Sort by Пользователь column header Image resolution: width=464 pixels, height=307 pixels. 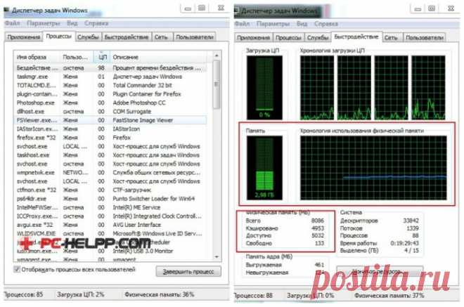click(x=77, y=57)
